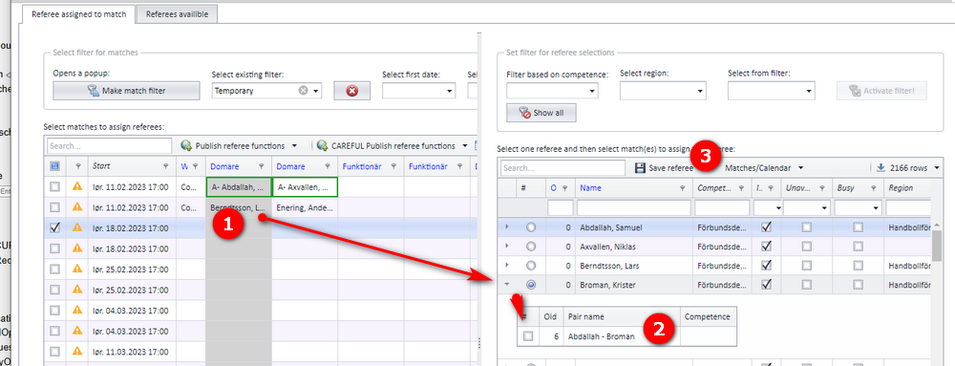Open the Unav... column filter icon
This screenshot has width=955, height=366.
point(822,188)
